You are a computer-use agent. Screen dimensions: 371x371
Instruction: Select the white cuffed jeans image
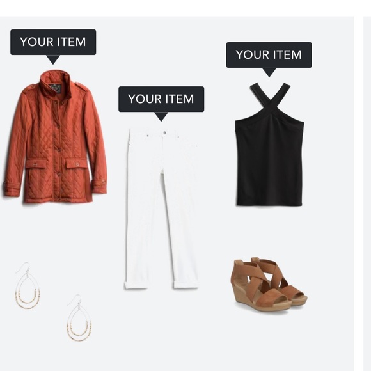pyautogui.click(x=161, y=209)
